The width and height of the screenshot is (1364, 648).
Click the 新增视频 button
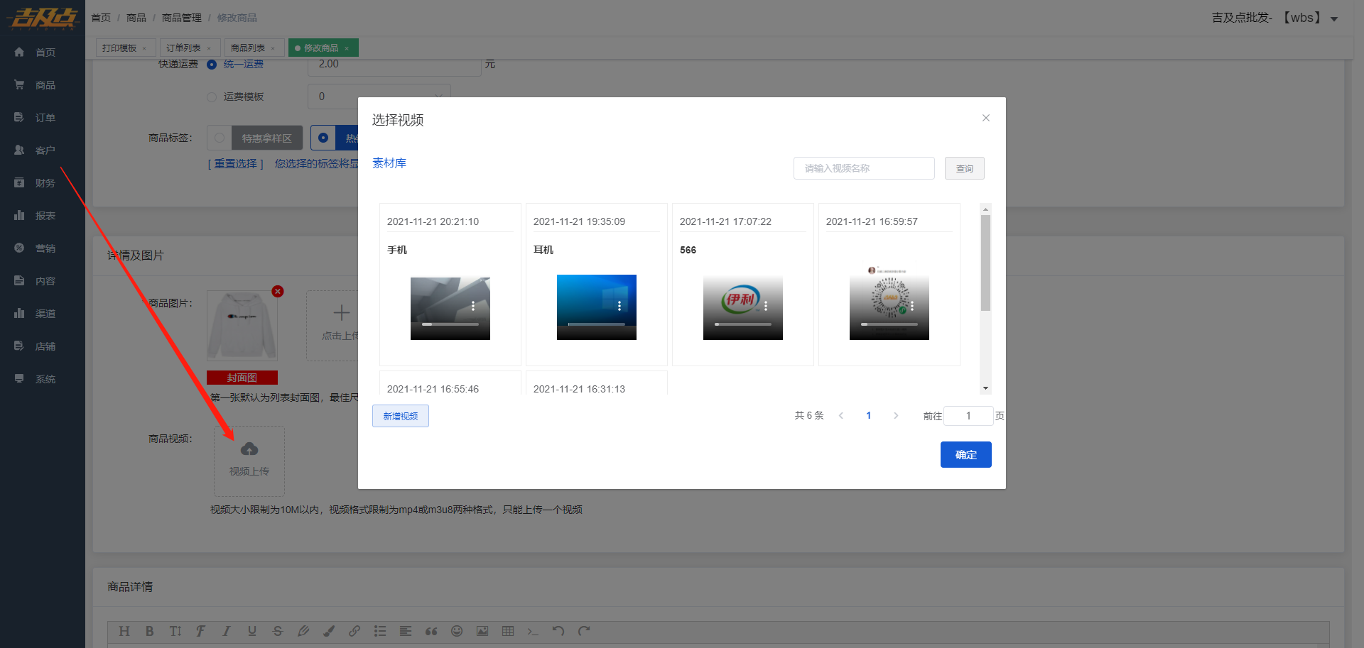(x=401, y=416)
